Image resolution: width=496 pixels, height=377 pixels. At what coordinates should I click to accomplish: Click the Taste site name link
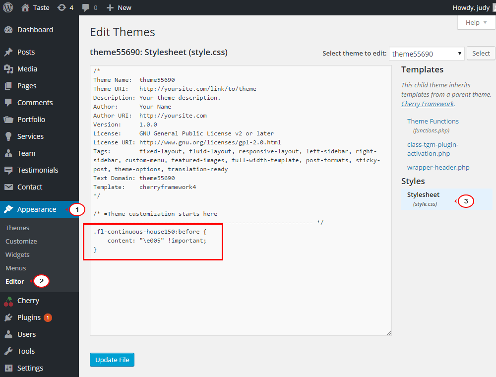point(42,7)
